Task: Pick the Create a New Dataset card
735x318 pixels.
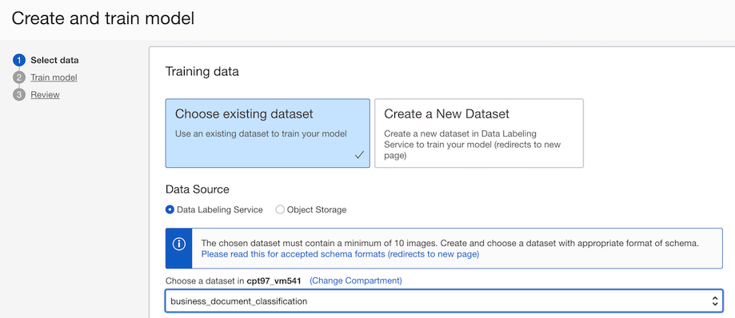Action: coord(479,133)
